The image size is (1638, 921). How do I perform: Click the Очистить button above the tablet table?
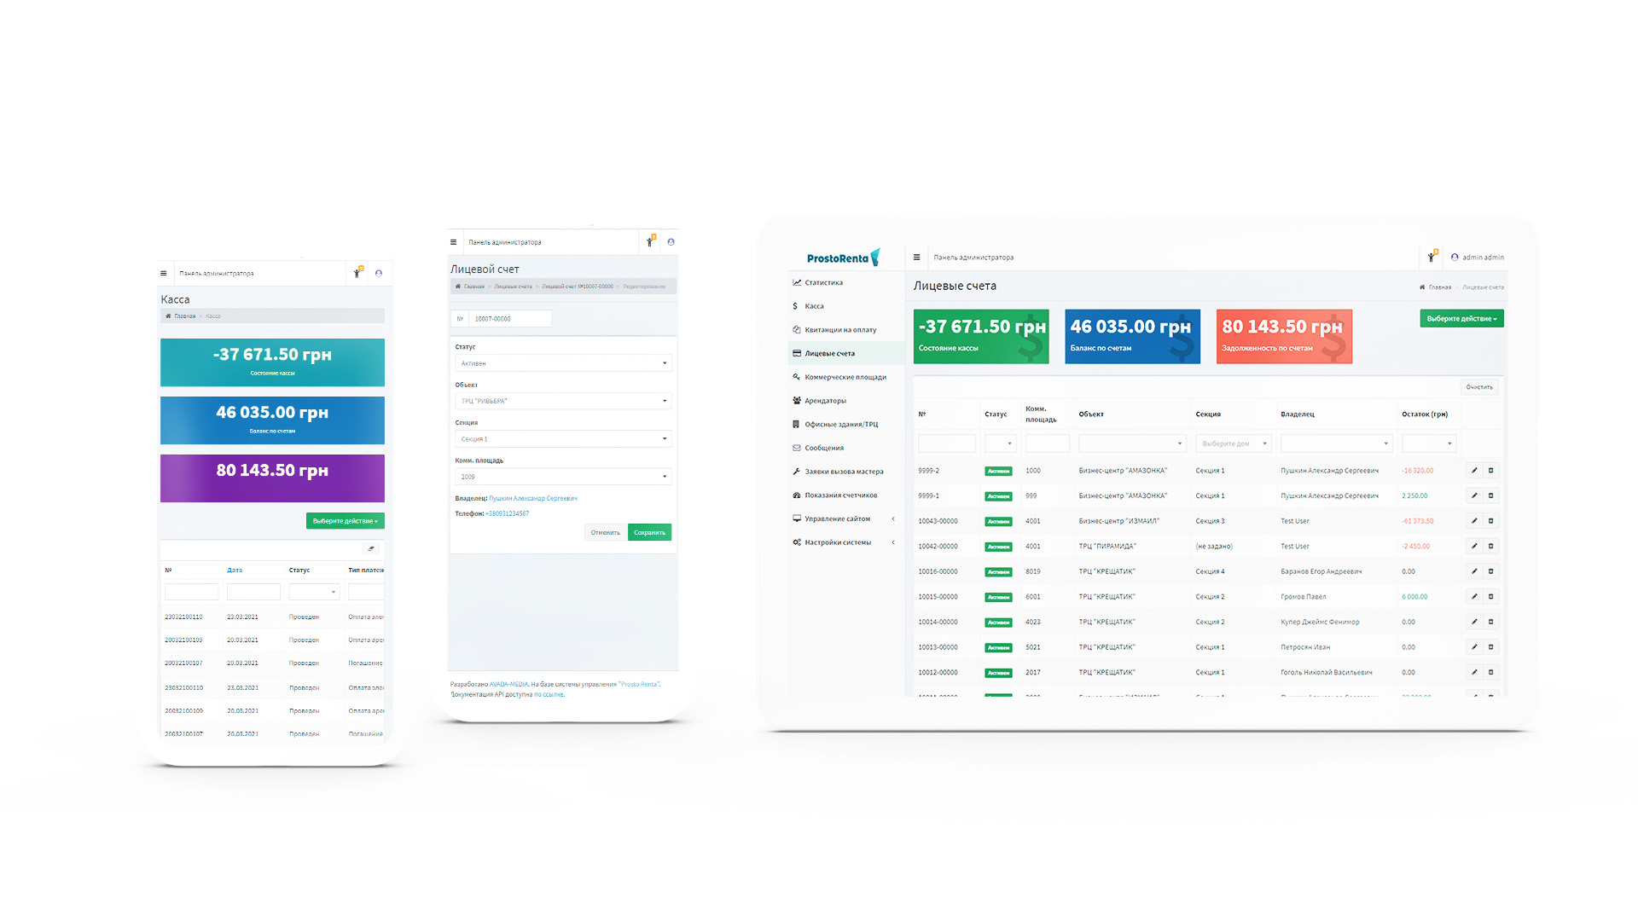click(x=1479, y=387)
